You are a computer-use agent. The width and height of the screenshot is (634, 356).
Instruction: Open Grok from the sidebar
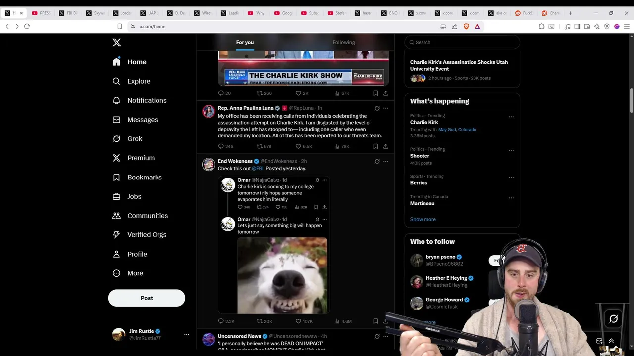tap(127, 139)
